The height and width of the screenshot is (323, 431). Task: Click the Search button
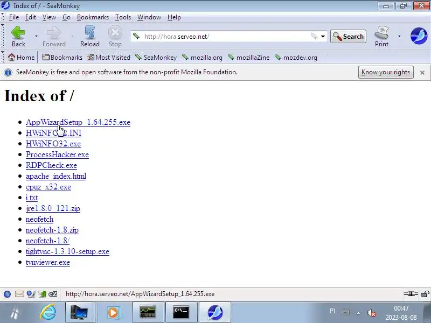coord(348,36)
